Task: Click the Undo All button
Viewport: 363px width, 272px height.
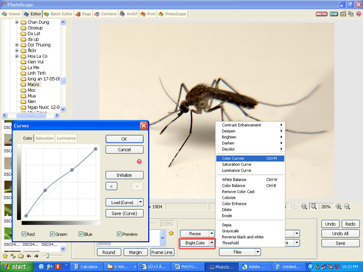Action: point(340,234)
